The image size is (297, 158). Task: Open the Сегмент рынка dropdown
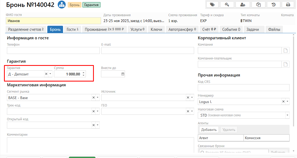coord(98,98)
